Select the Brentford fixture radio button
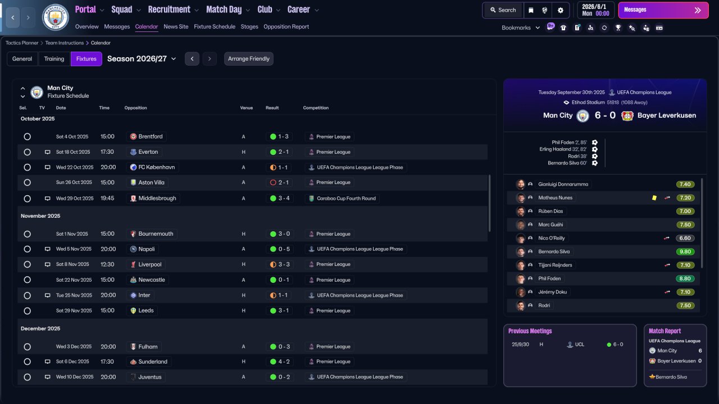Image resolution: width=719 pixels, height=404 pixels. pyautogui.click(x=27, y=136)
